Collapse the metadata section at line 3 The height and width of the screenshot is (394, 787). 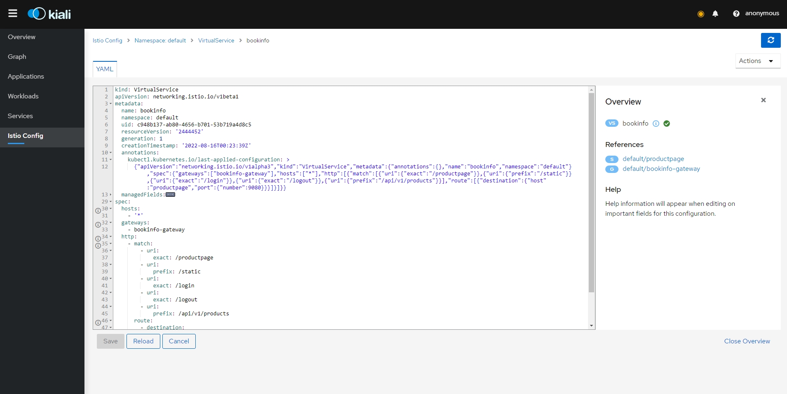[110, 104]
